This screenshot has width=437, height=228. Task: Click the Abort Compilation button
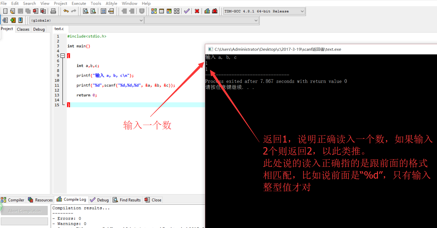(24, 211)
